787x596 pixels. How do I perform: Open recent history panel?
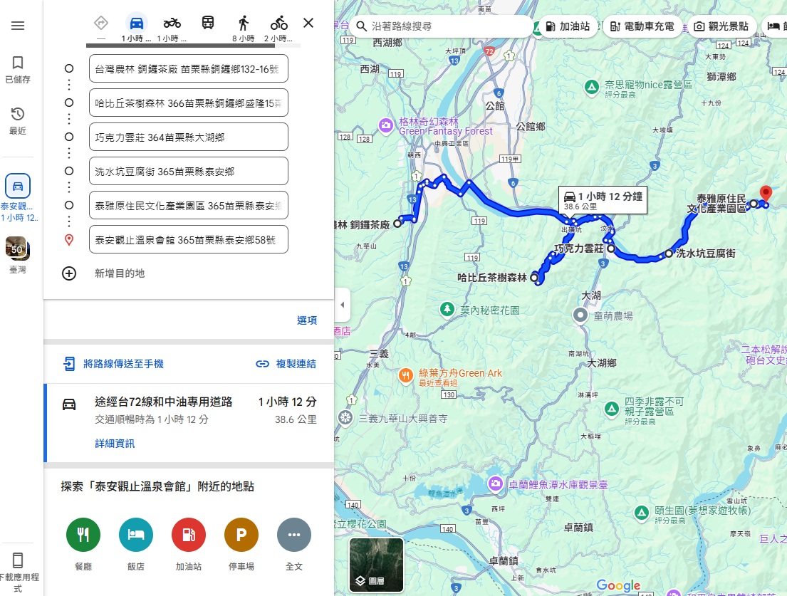click(x=18, y=120)
